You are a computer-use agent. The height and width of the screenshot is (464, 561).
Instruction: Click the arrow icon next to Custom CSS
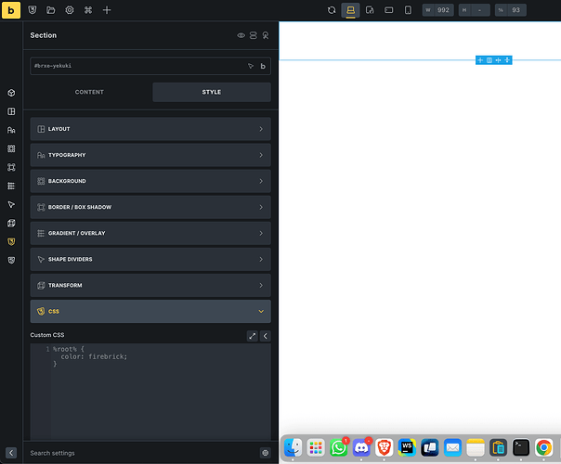[x=265, y=336]
